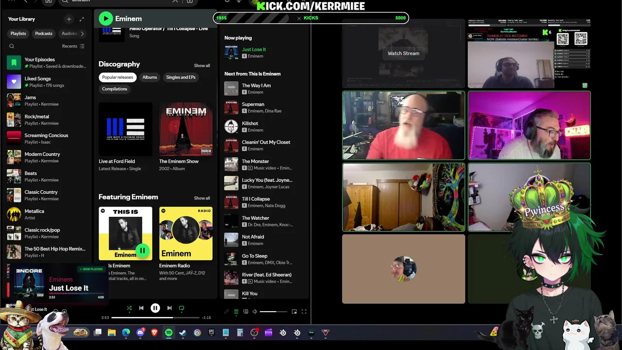
Task: Open Task View from the taskbar
Action: (98, 332)
